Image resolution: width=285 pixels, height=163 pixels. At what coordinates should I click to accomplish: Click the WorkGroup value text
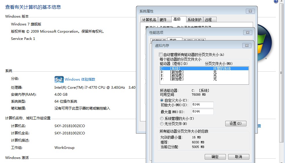[x=64, y=148]
